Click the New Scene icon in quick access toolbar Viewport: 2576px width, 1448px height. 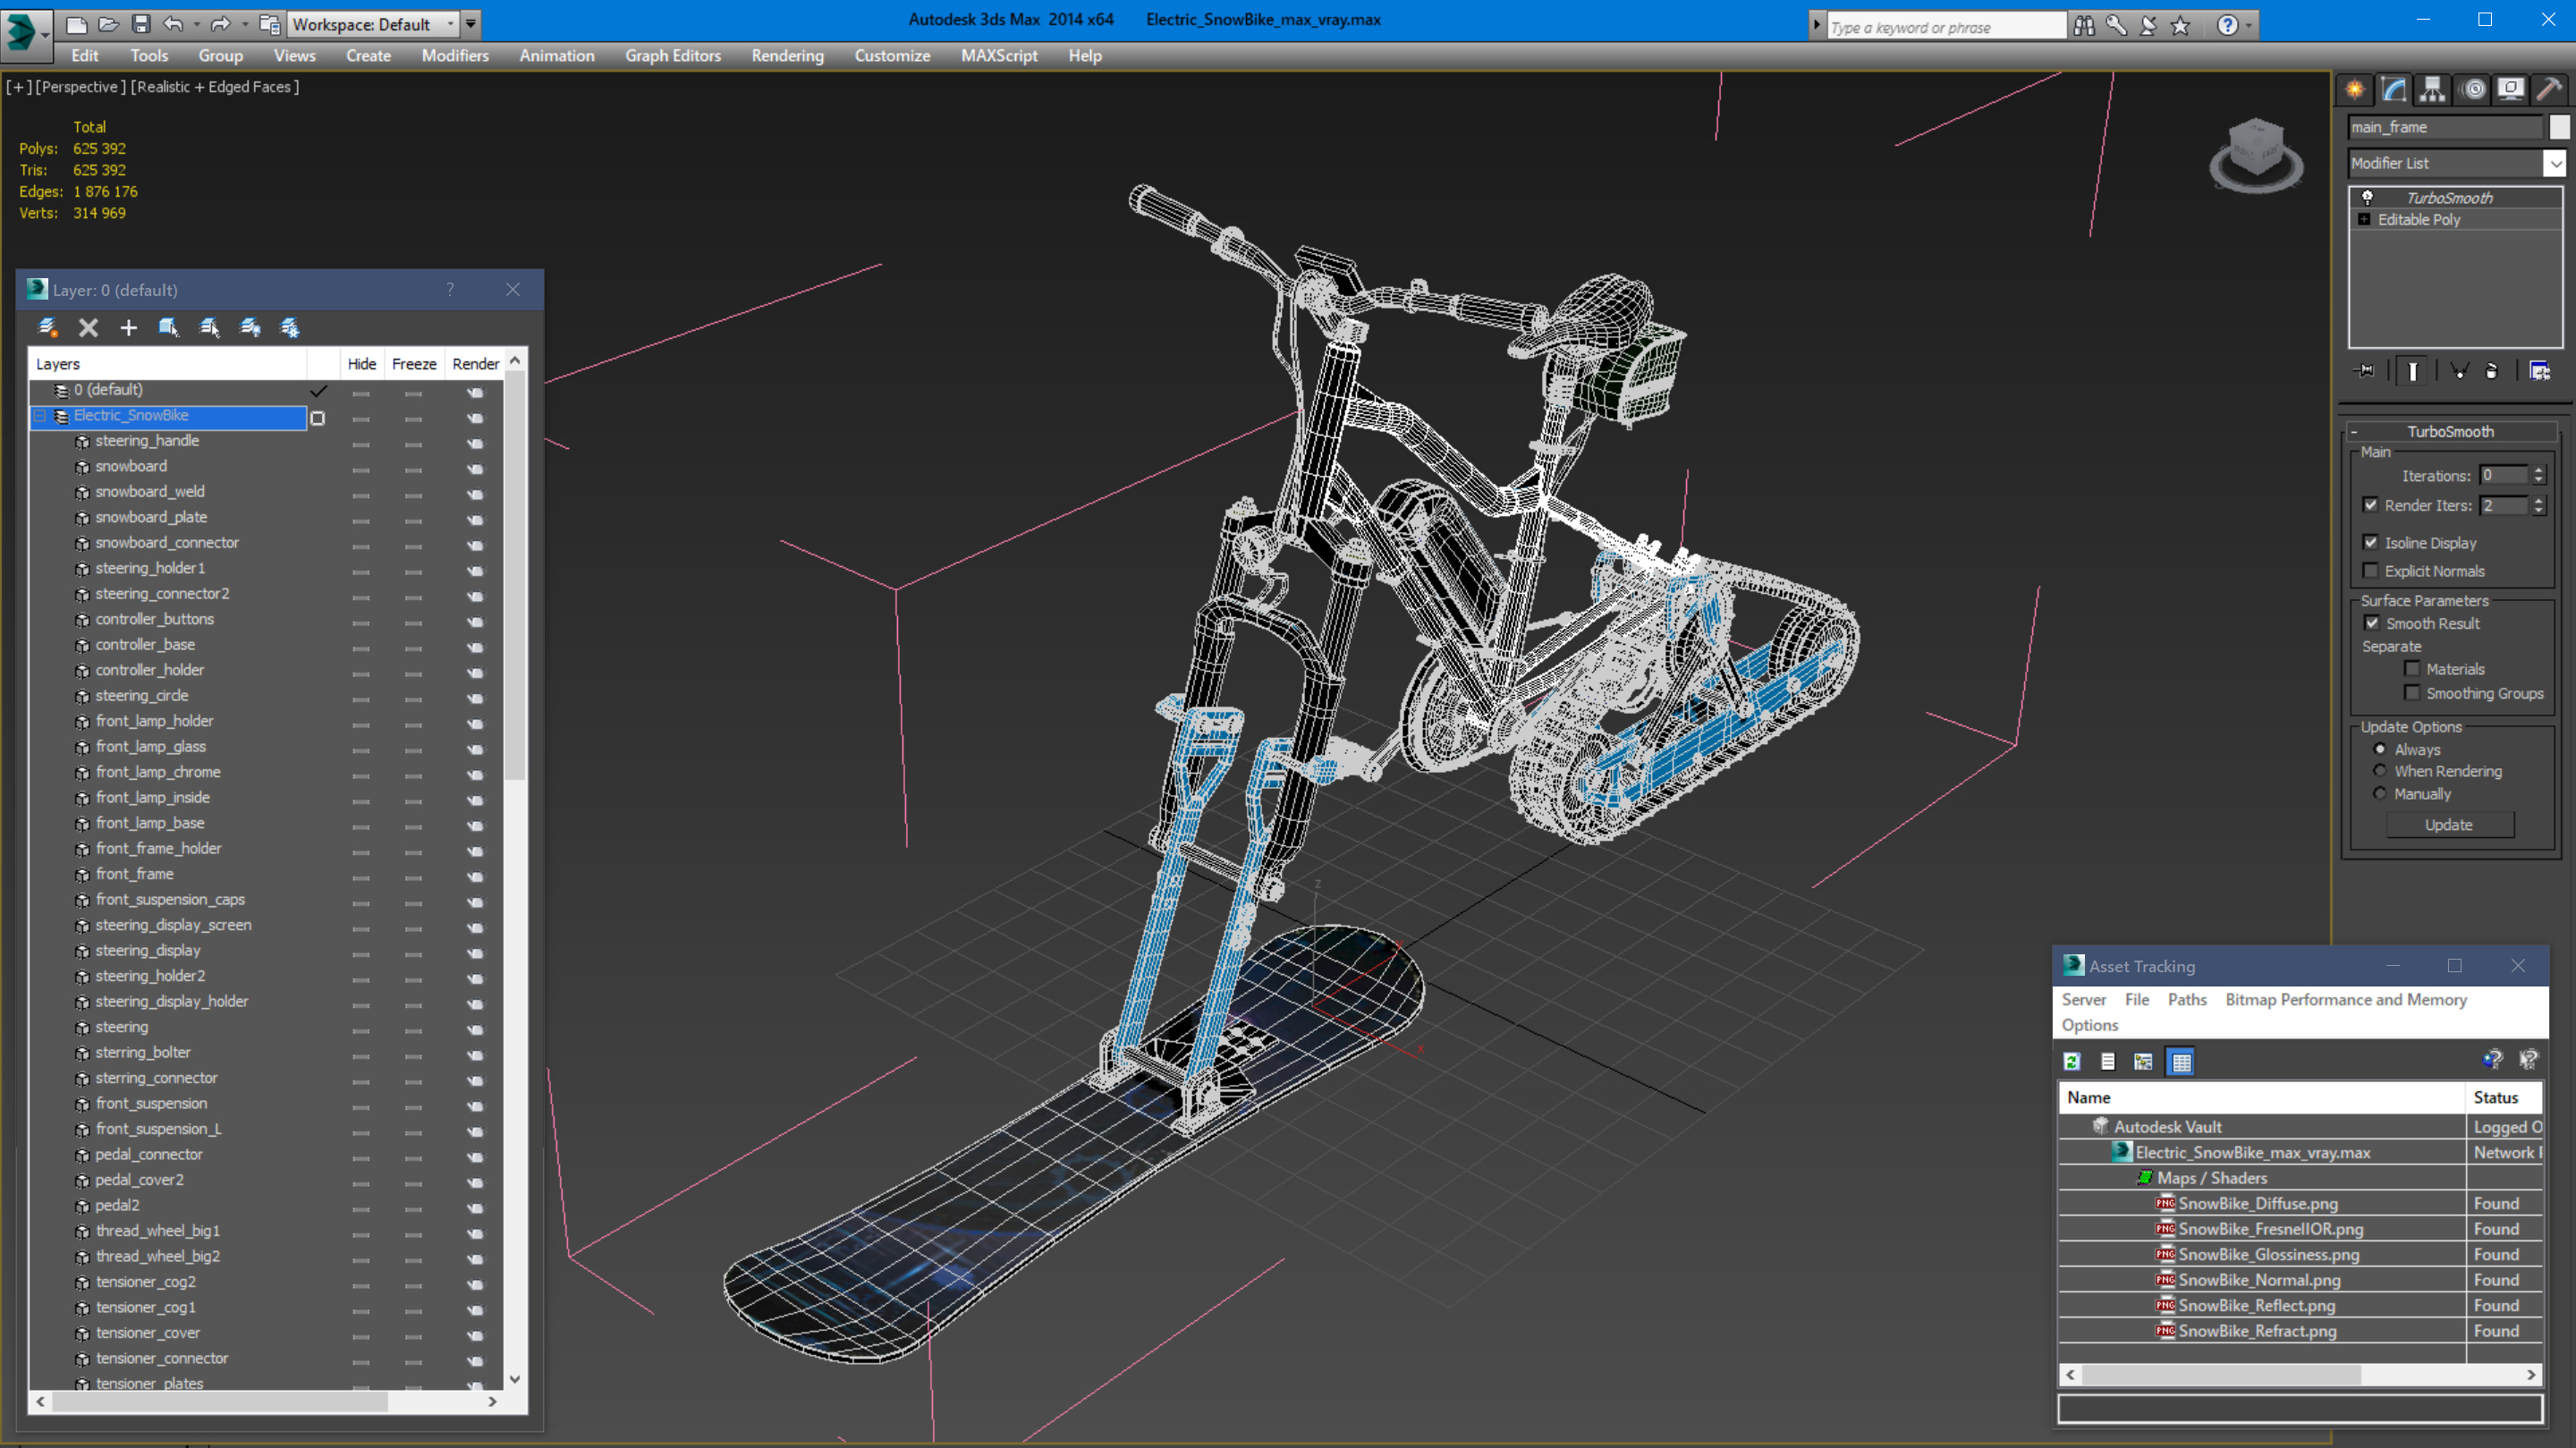point(77,24)
